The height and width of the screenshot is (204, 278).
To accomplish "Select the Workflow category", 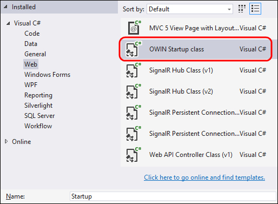I will point(38,126).
